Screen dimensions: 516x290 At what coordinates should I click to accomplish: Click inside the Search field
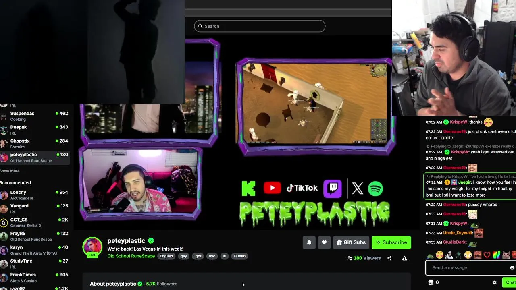pos(260,26)
